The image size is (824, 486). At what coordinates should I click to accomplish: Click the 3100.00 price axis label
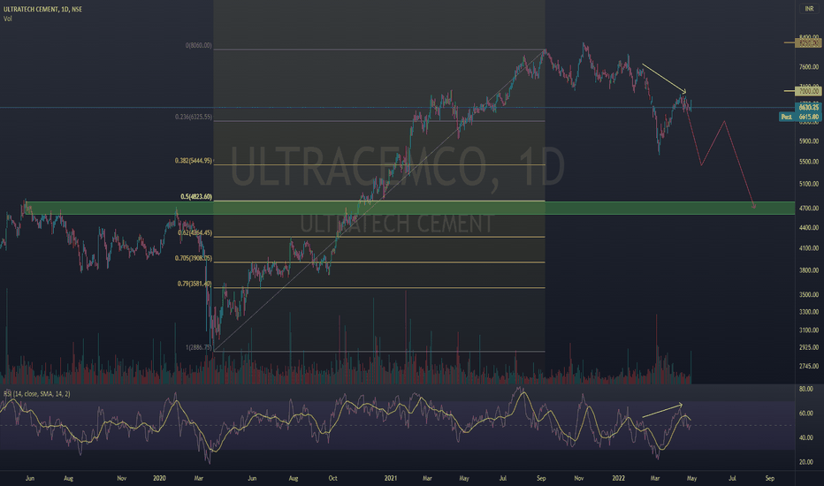pyautogui.click(x=809, y=330)
